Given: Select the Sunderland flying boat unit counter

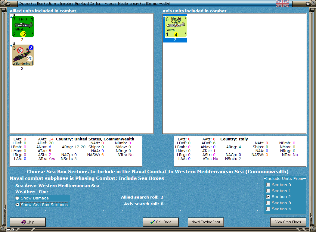Looking at the screenshot, I should pos(23,55).
